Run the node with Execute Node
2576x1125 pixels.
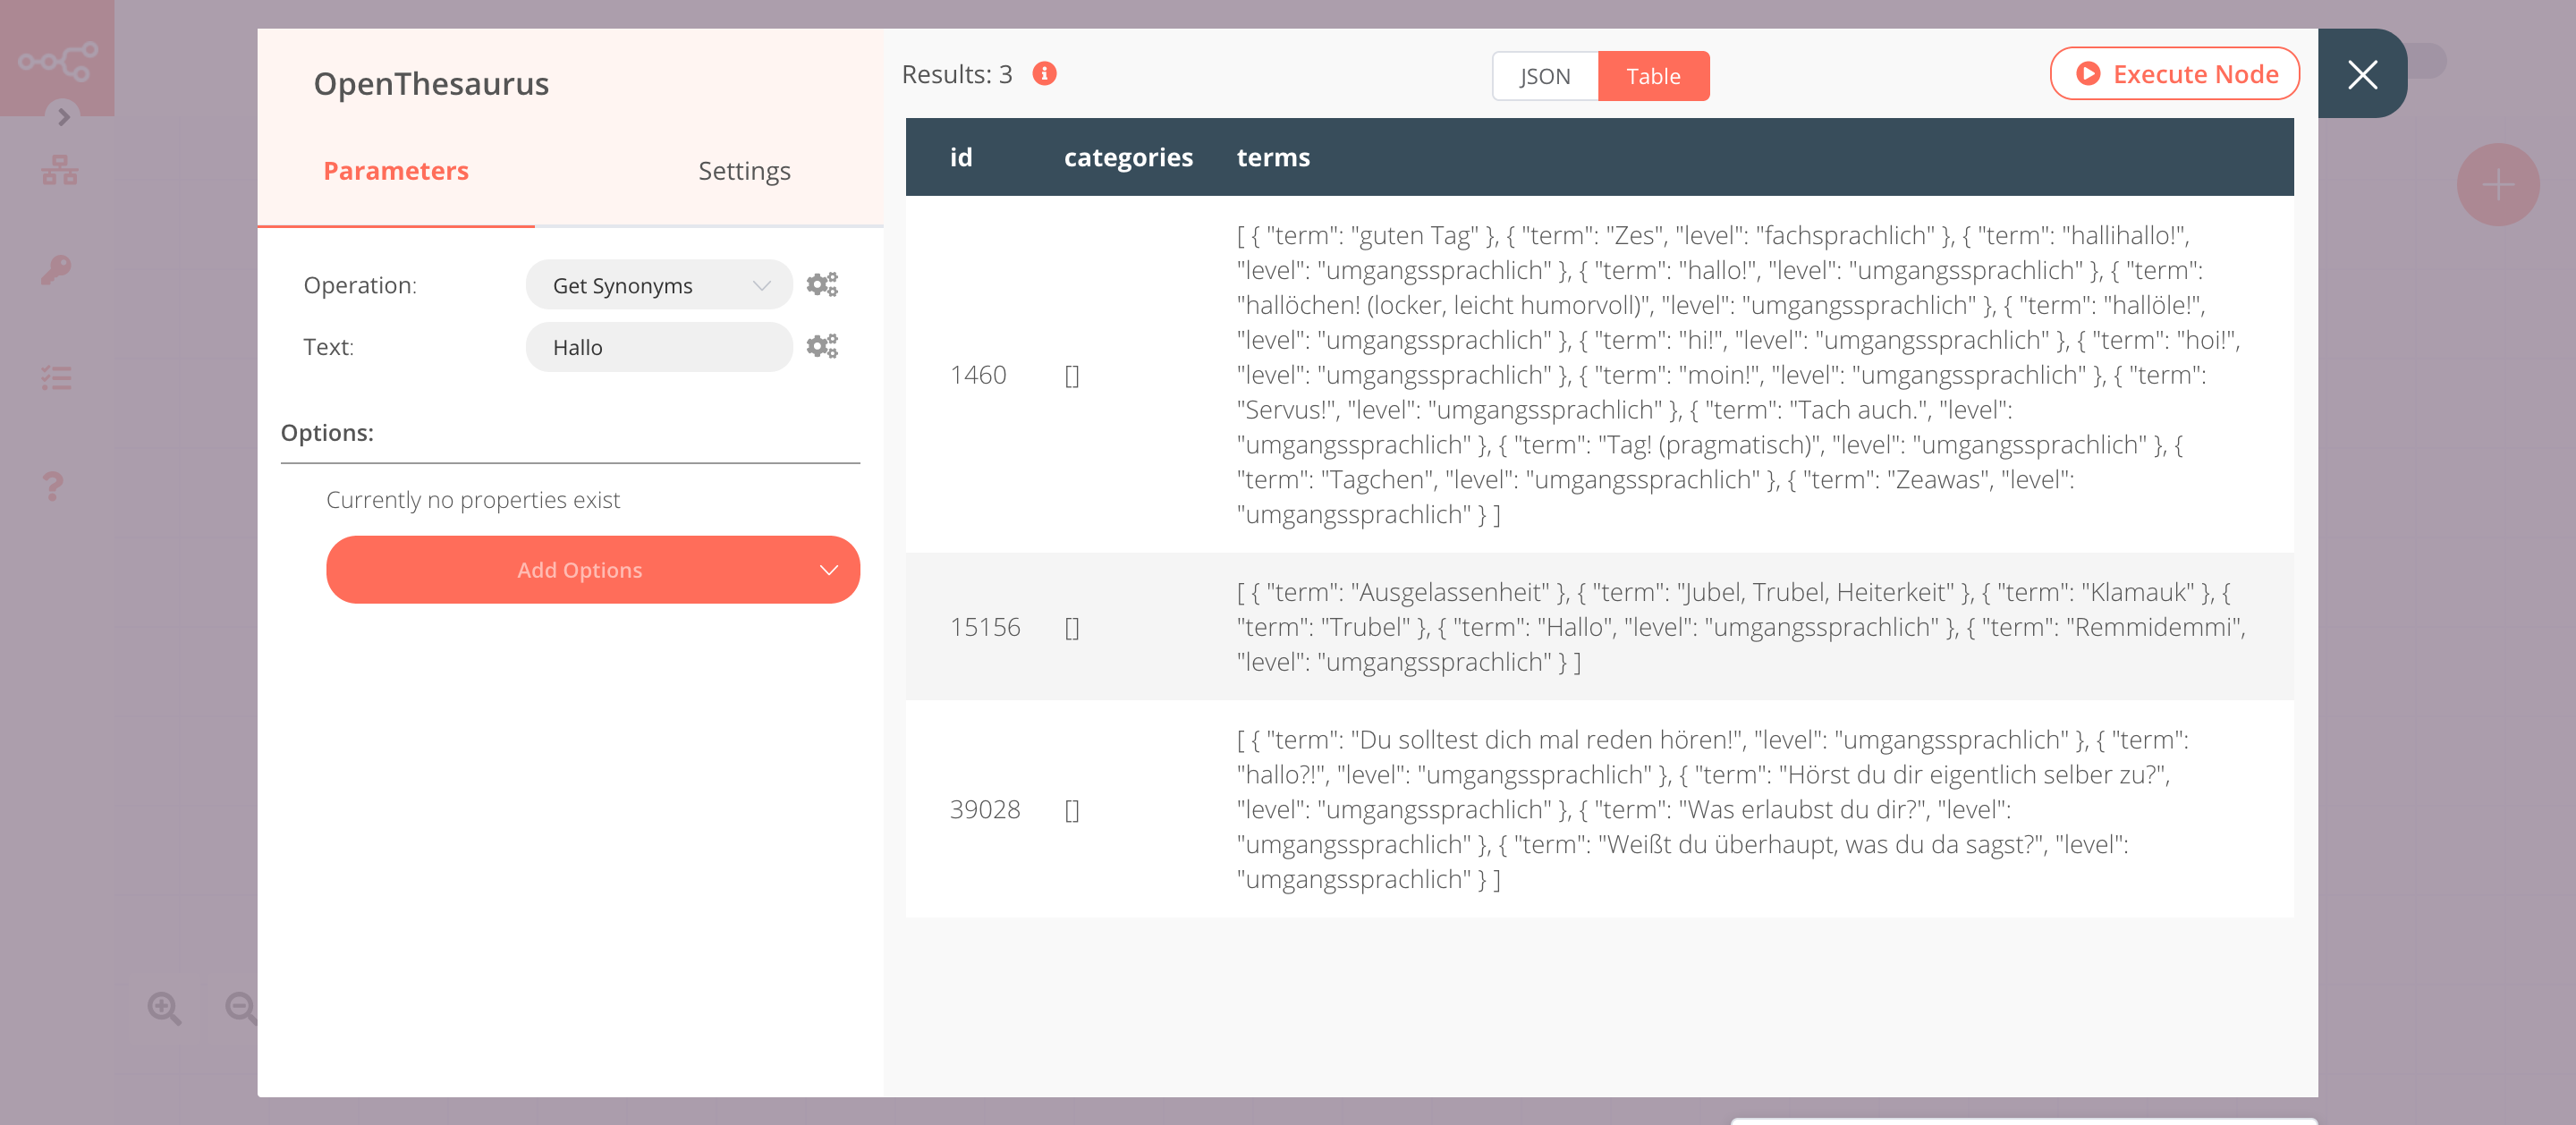point(2174,73)
